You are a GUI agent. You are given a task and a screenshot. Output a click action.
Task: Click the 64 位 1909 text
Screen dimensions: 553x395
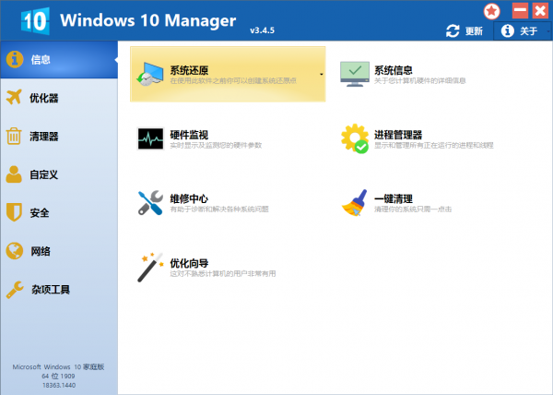tap(58, 377)
